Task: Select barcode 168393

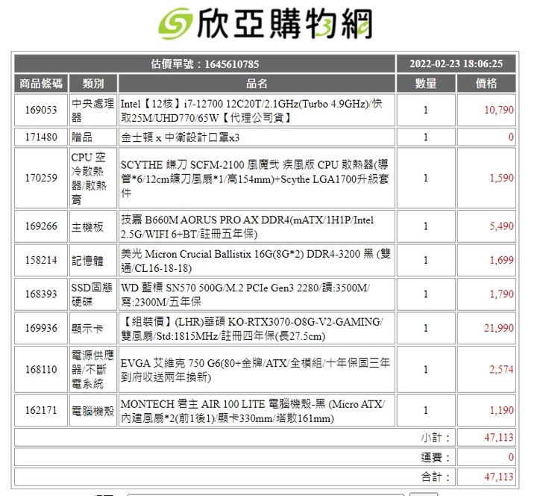Action: 41,294
